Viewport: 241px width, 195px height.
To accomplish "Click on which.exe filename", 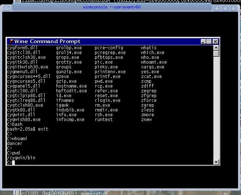I will coord(153,53).
